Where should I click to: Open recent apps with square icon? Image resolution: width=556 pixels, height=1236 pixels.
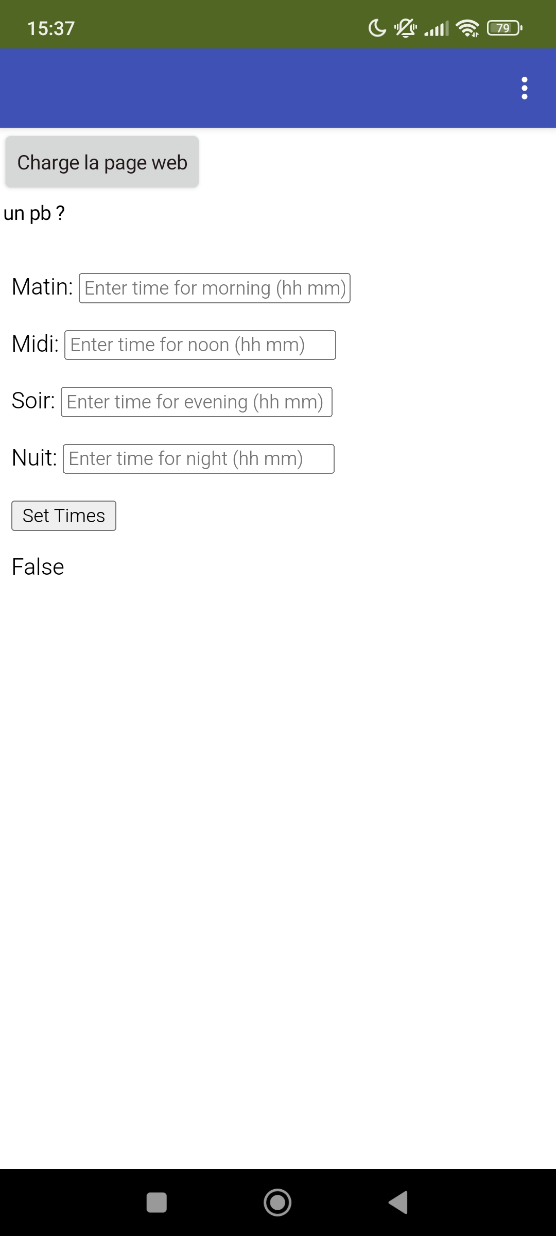click(x=157, y=1203)
